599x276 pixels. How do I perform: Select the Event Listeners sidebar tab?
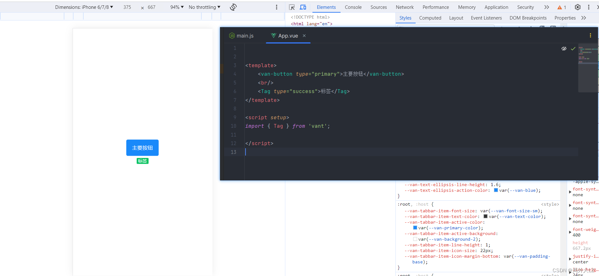[x=486, y=18]
